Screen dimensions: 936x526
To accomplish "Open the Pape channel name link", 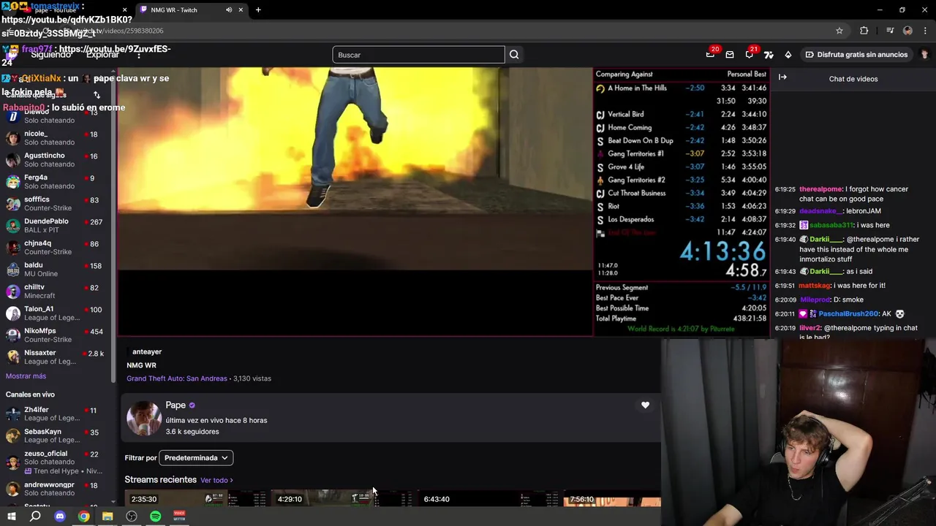I will 175,405.
